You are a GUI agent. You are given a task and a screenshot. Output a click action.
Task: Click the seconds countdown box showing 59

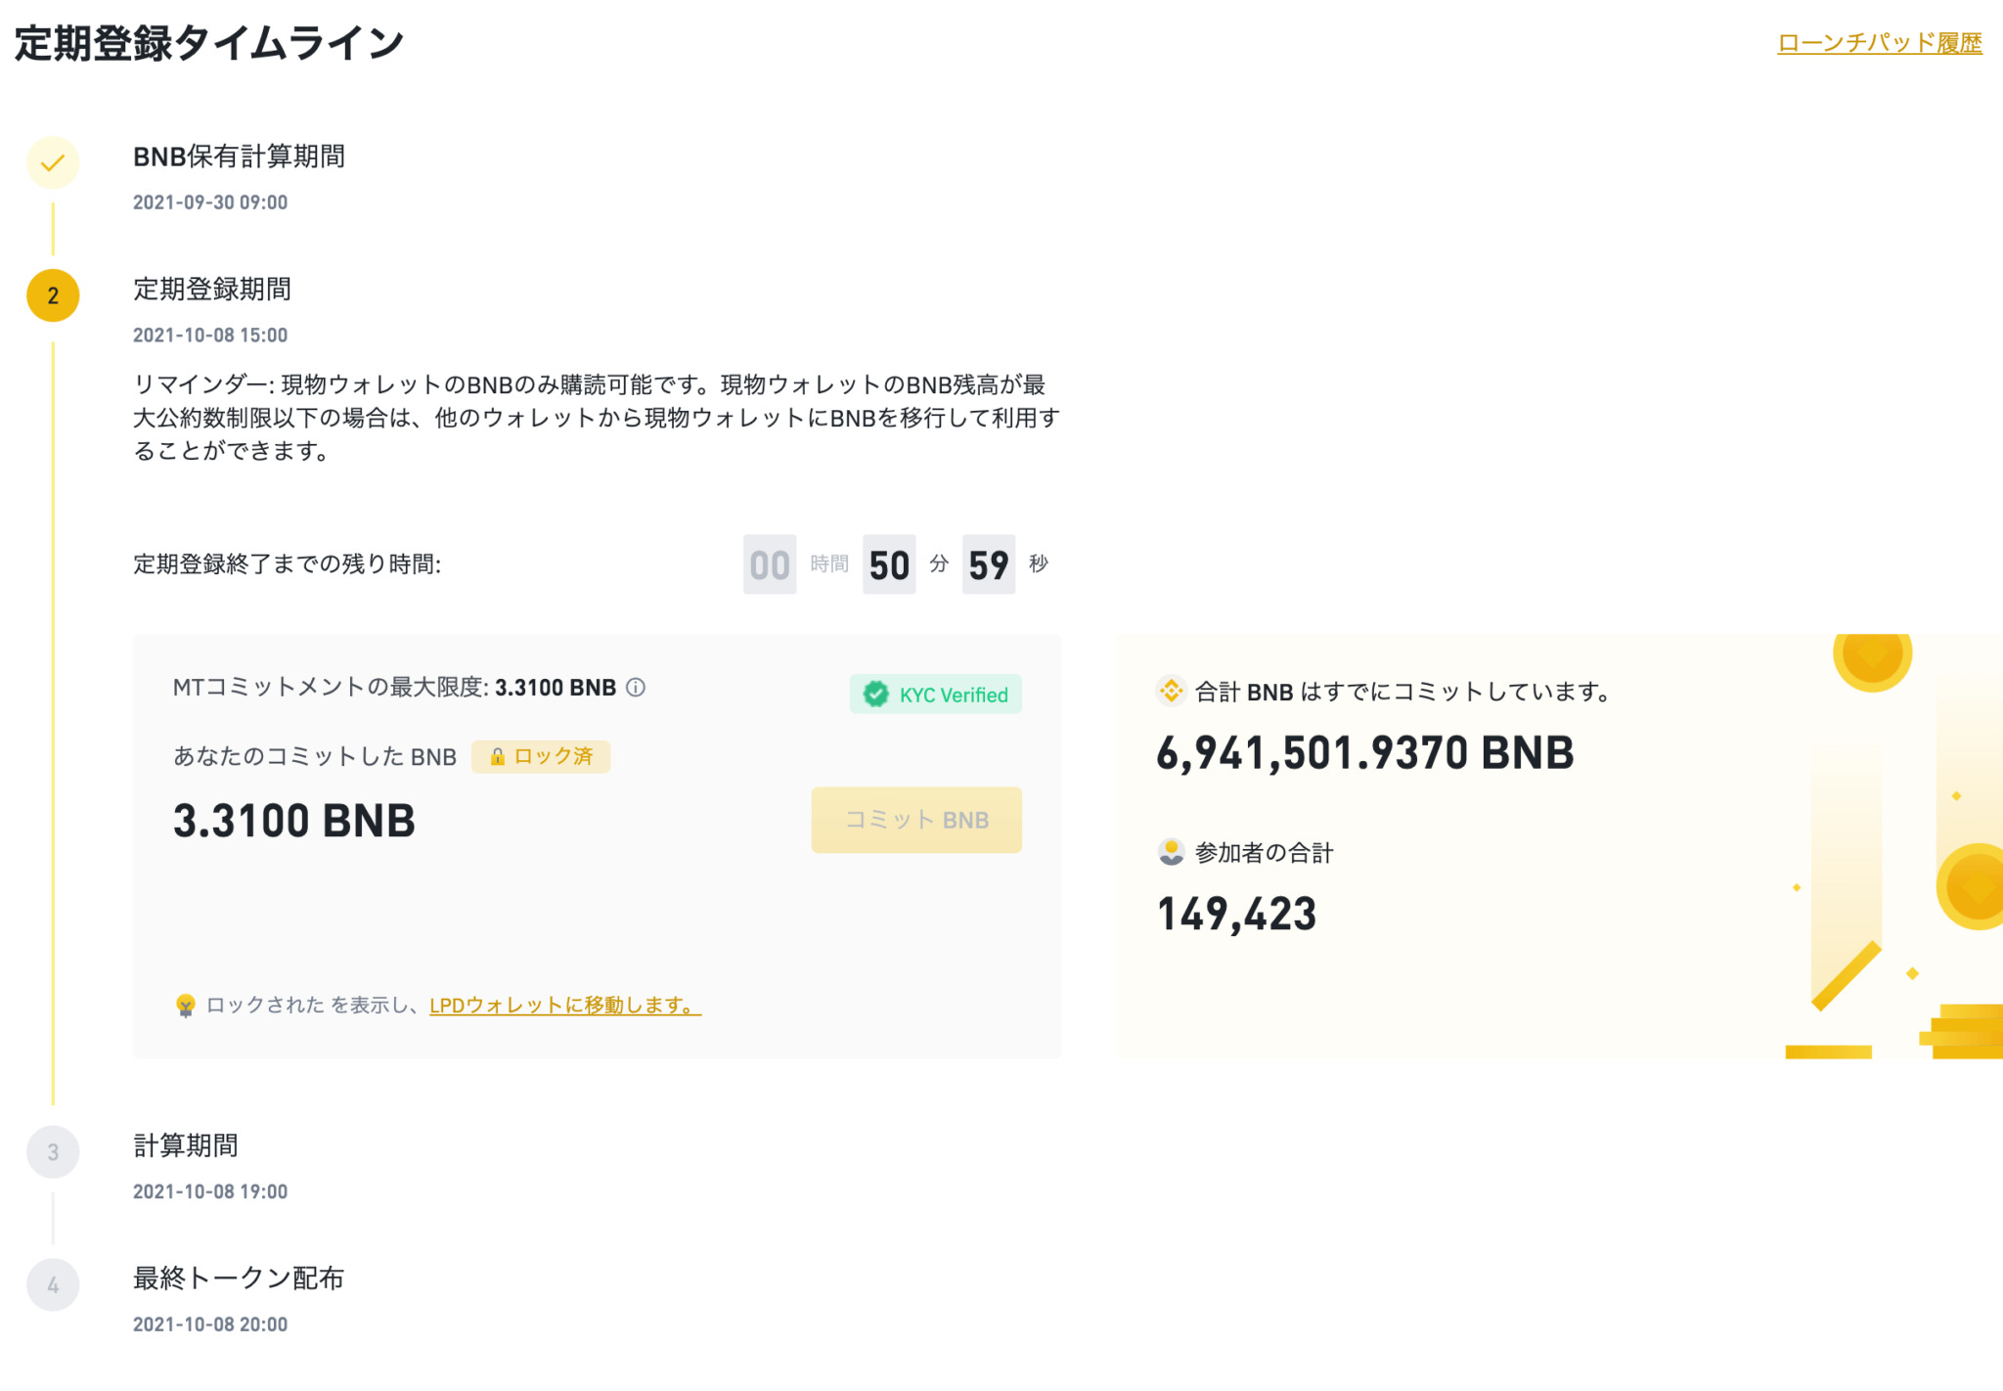click(x=989, y=564)
